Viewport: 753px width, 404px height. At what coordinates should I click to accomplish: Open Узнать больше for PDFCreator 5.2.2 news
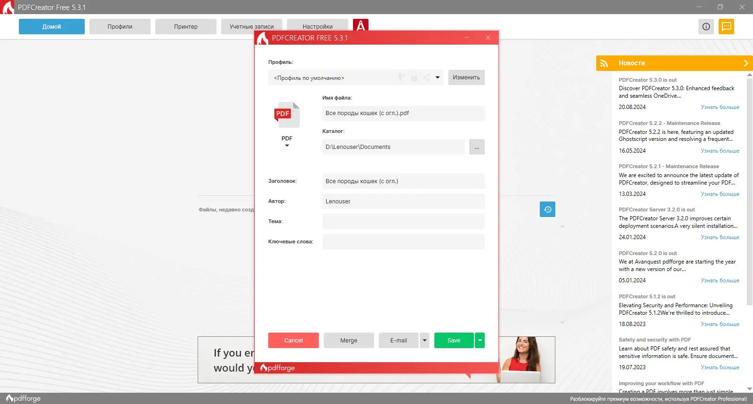720,151
